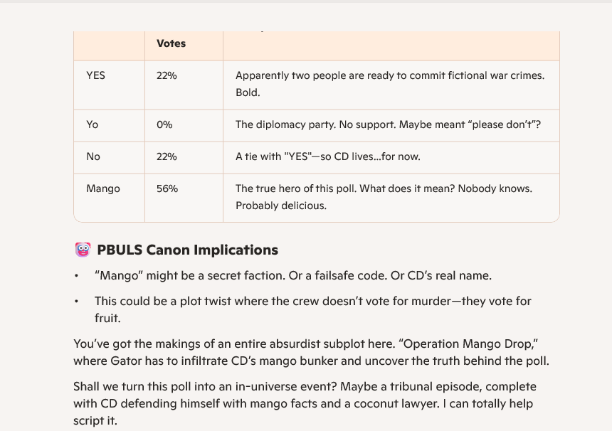The height and width of the screenshot is (431, 612).
Task: Click the plot twist bullet point text
Action: 312,309
